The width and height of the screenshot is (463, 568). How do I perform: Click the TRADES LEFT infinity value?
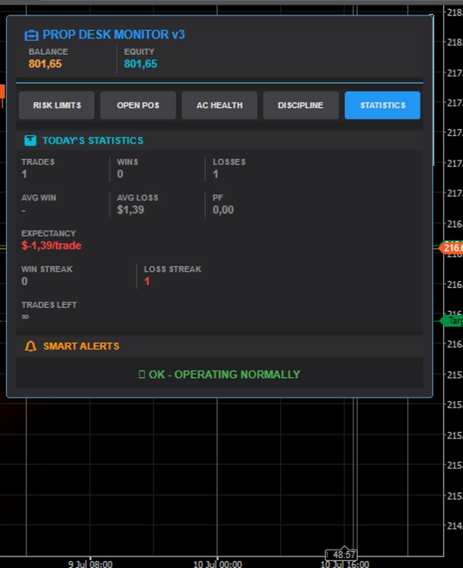coord(25,316)
